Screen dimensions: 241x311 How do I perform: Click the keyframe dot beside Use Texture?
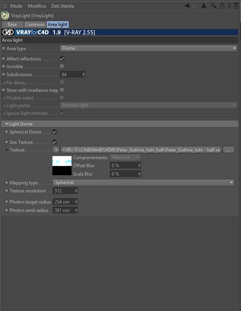tap(7, 142)
